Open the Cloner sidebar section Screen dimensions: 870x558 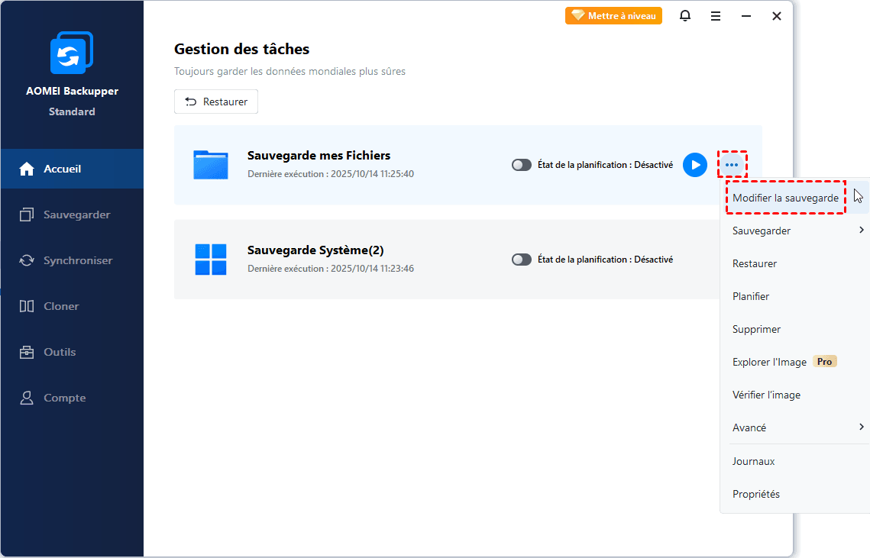pyautogui.click(x=72, y=306)
